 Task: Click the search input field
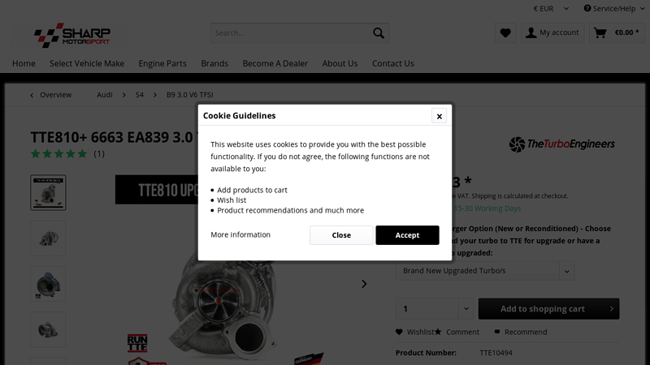tap(288, 33)
